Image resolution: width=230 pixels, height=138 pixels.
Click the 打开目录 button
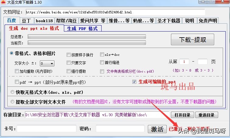coord(182,115)
